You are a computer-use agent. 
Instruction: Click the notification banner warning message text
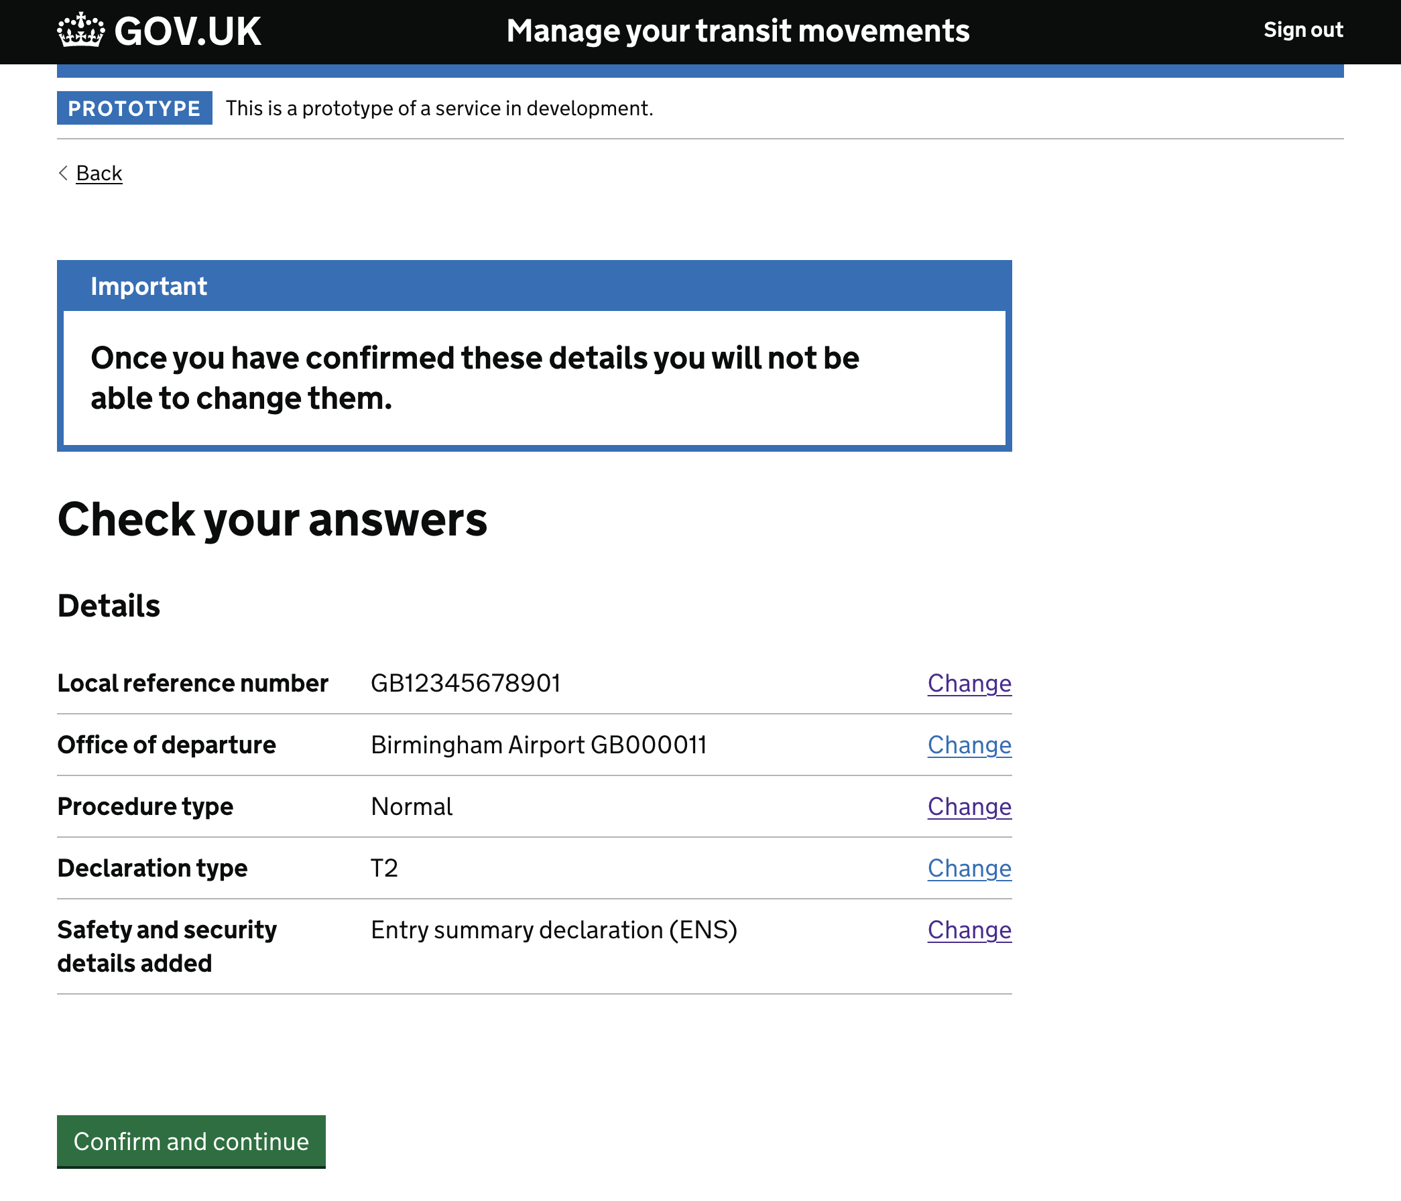(x=474, y=378)
